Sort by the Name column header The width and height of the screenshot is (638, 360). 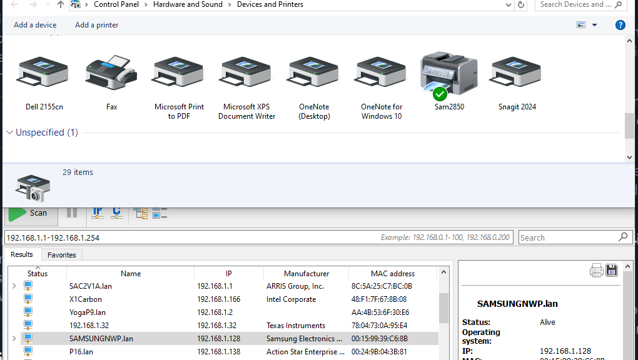point(131,273)
